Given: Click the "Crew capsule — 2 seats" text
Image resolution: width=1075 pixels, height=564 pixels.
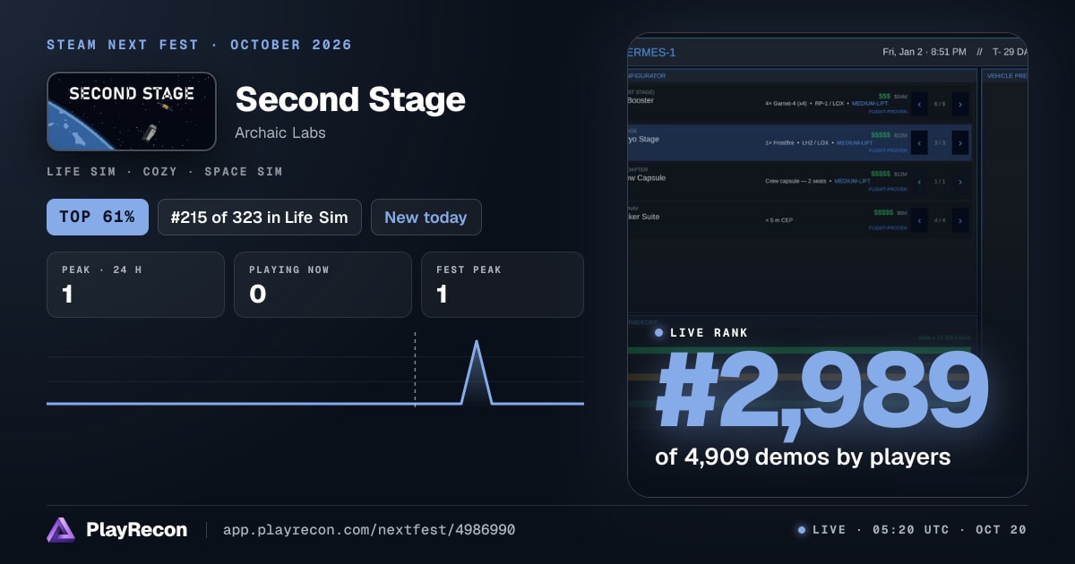Looking at the screenshot, I should [796, 181].
